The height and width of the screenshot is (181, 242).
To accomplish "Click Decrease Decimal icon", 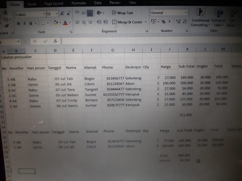I will coord(184,21).
